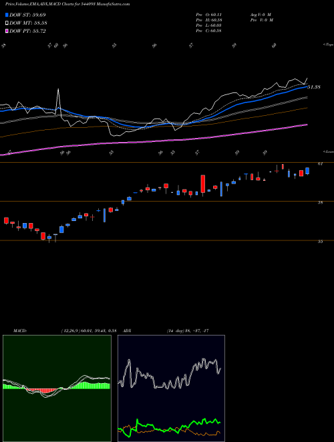
Task: Click the 'Pre C: 60.58' value
Action: pos(208,31)
